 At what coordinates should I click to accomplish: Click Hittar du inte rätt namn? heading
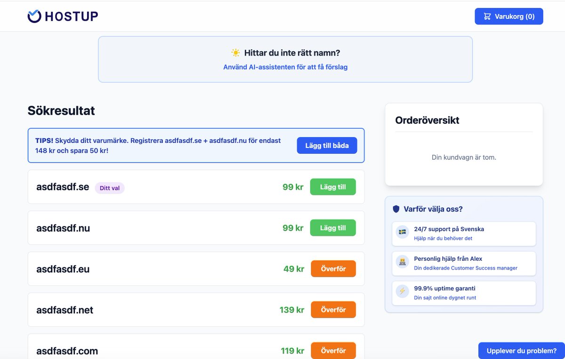pyautogui.click(x=292, y=53)
